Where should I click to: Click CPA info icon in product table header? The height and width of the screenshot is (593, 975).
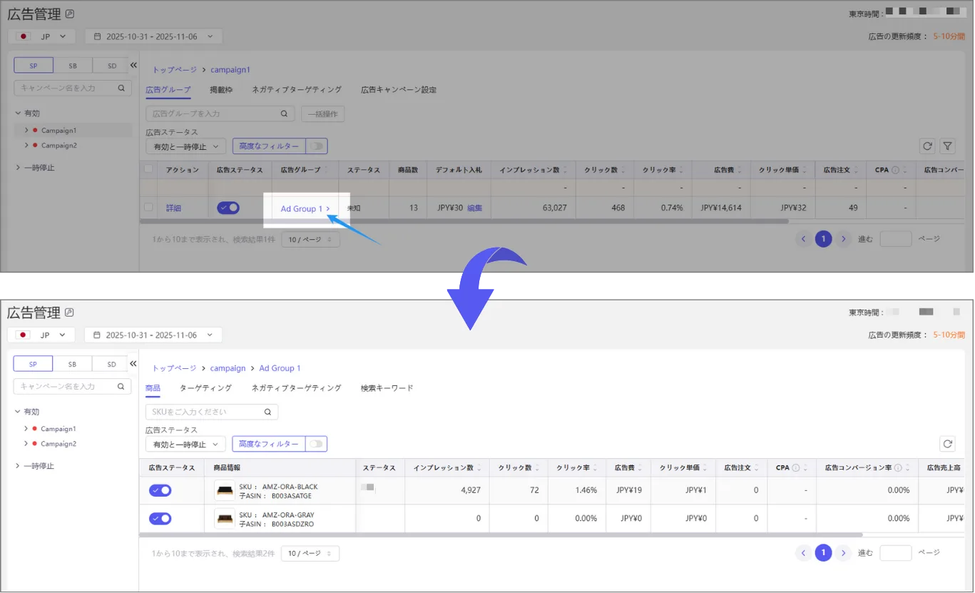click(795, 468)
